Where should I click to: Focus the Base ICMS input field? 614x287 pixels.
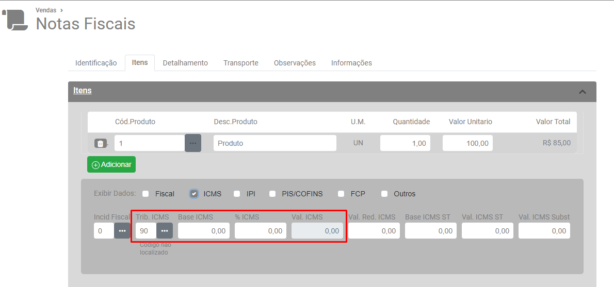[204, 231]
